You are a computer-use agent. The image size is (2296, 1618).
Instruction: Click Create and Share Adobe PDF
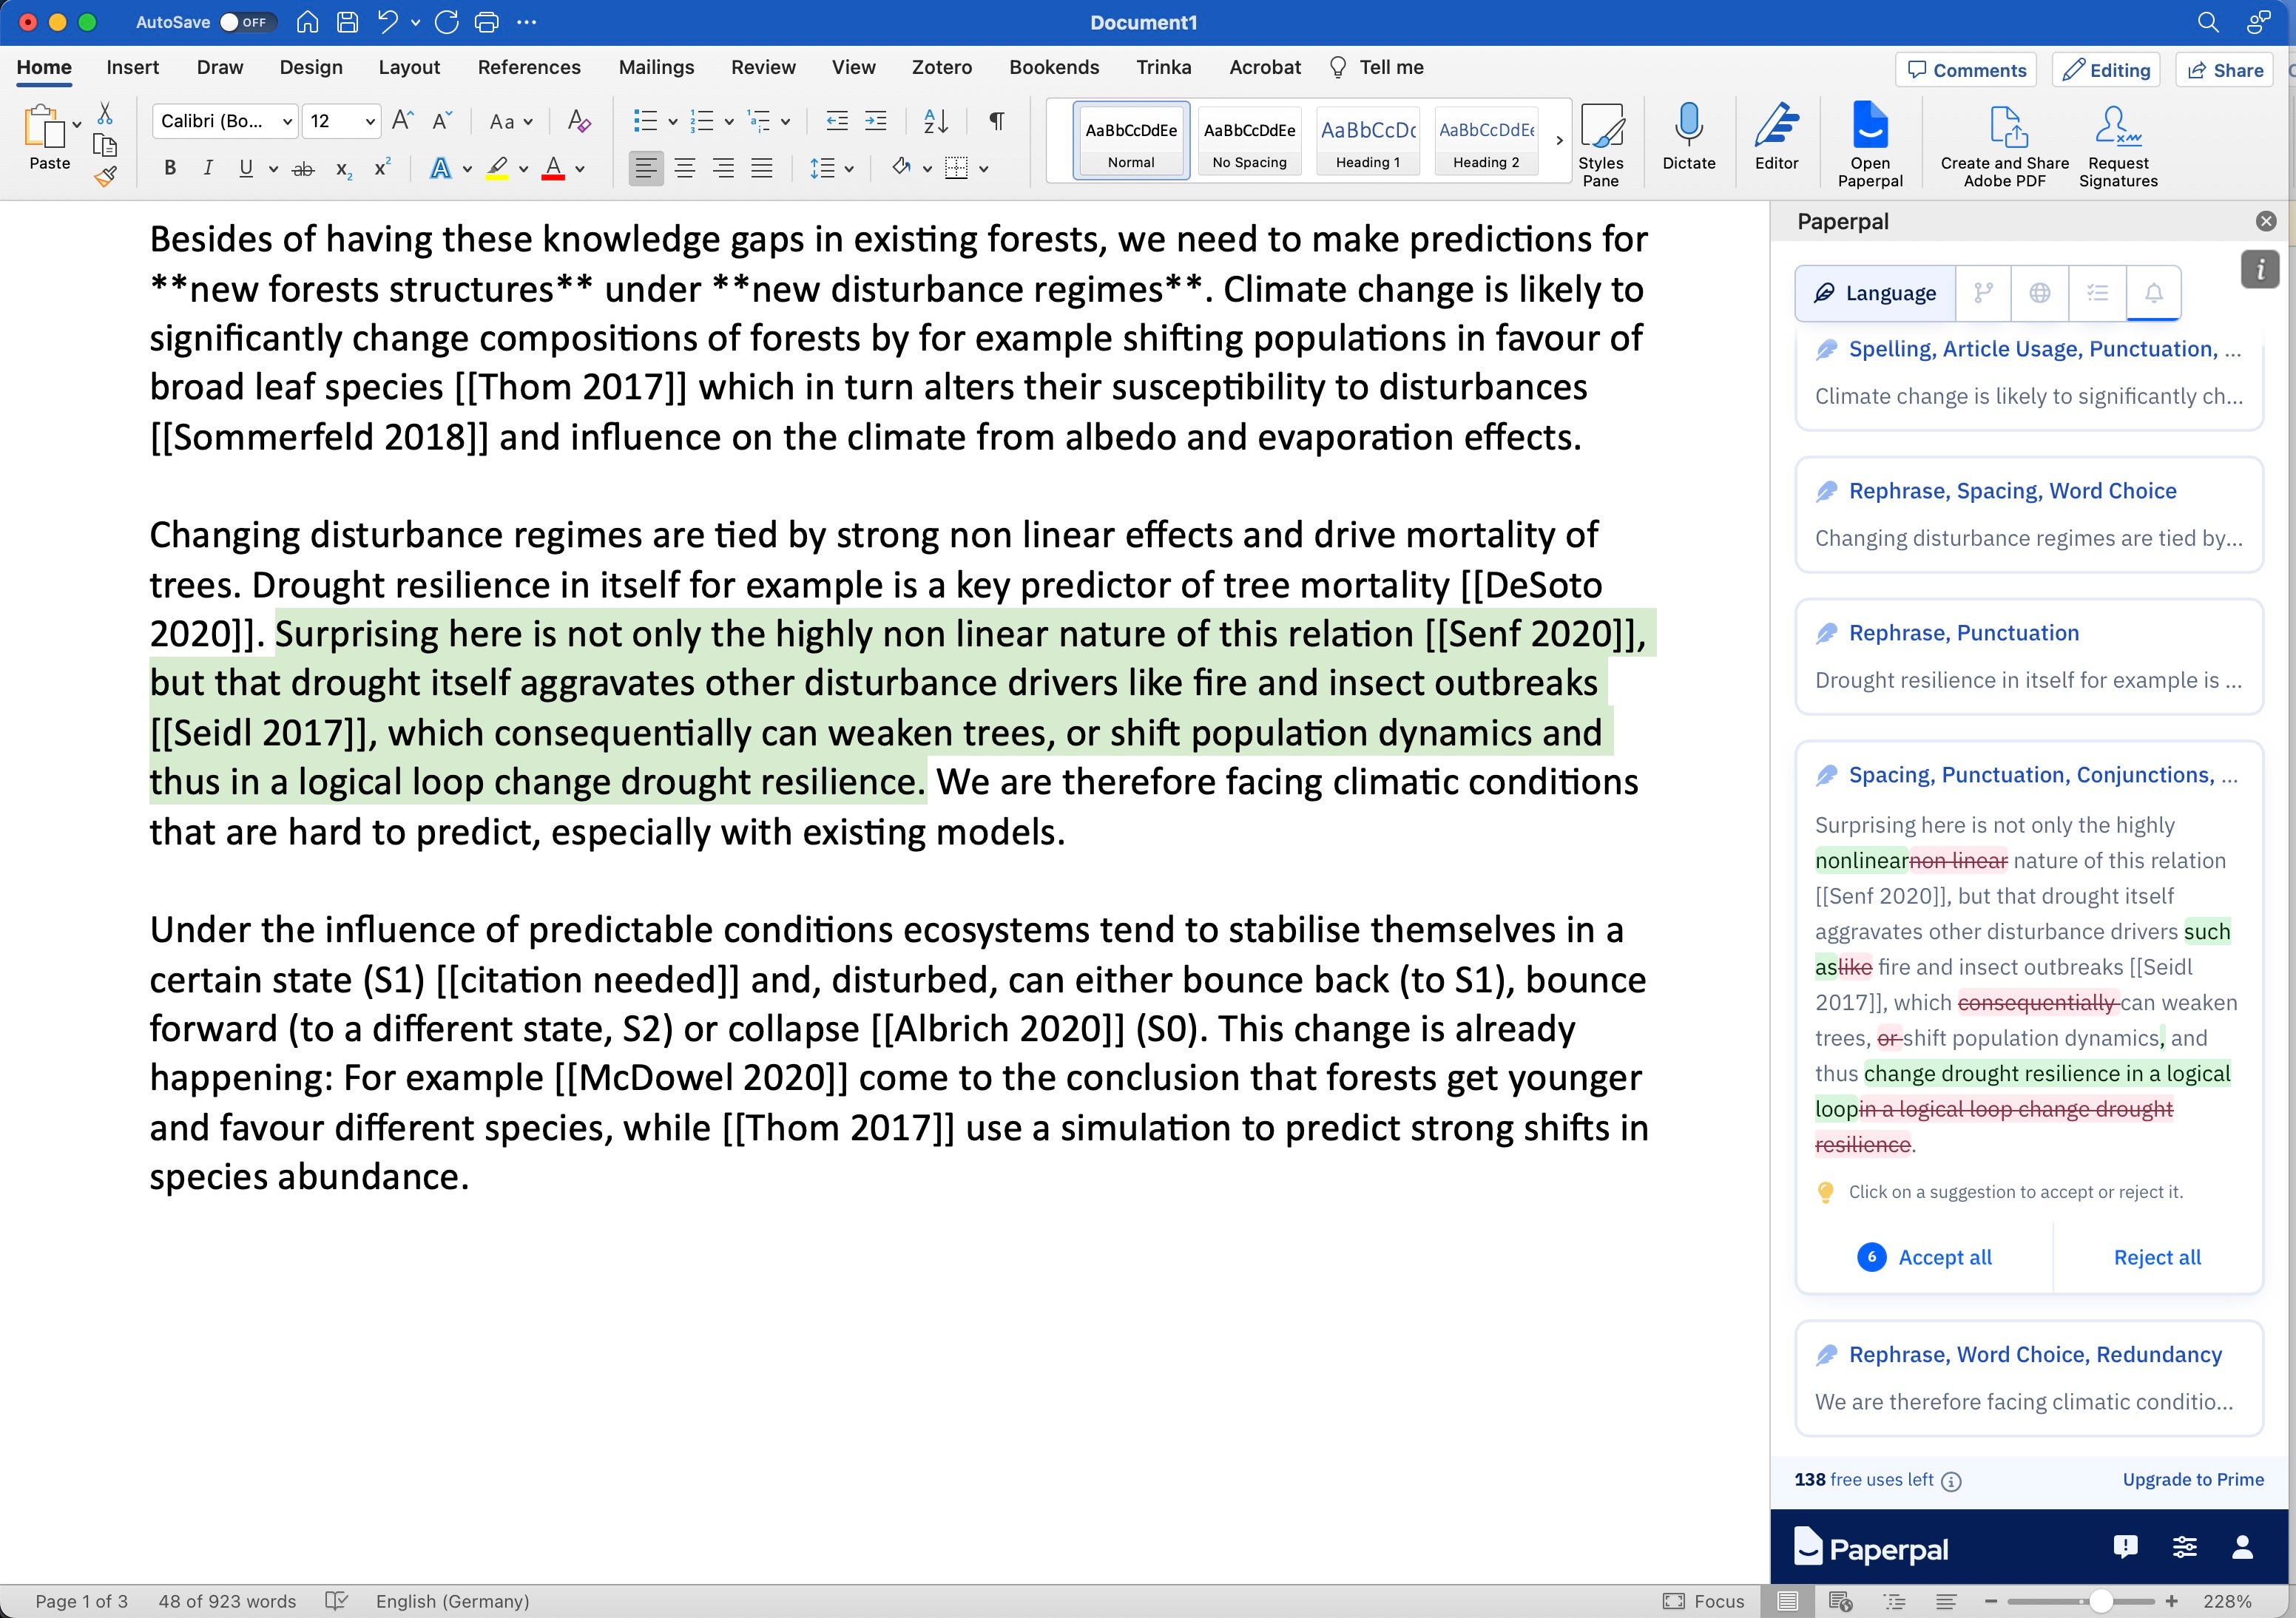pos(2004,145)
